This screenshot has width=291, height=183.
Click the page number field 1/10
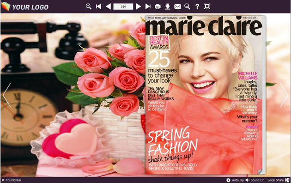point(123,6)
